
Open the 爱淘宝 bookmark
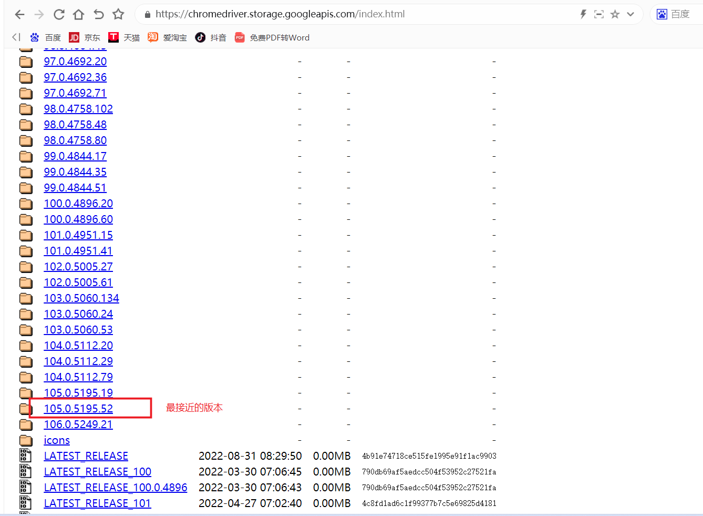click(x=168, y=37)
